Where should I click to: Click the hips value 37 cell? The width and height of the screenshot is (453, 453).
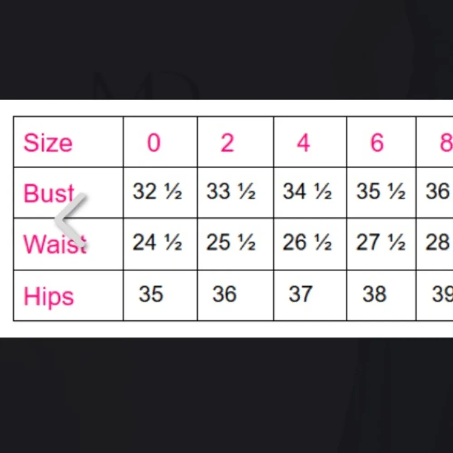click(x=300, y=294)
